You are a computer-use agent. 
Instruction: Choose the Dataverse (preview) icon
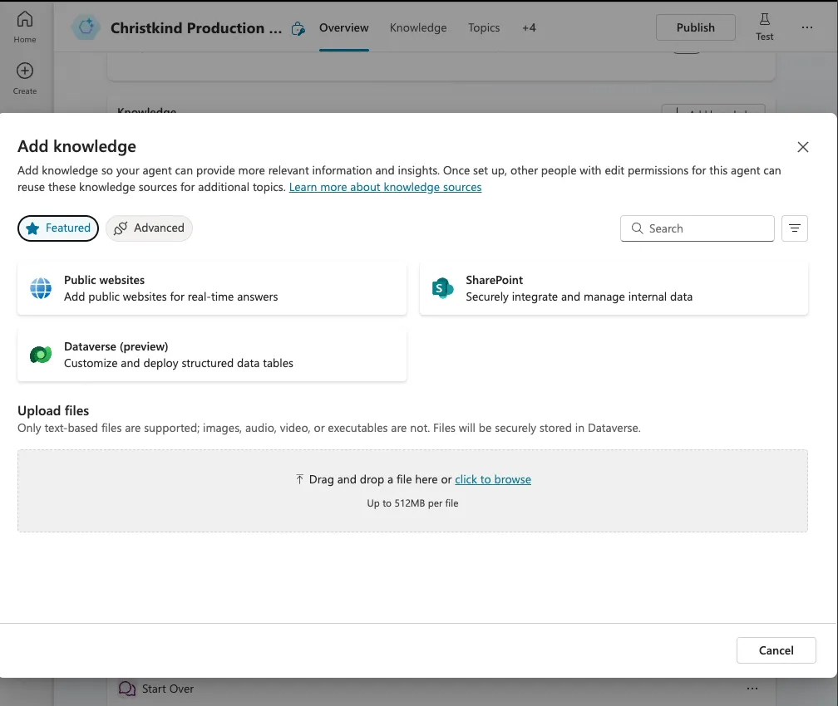41,355
